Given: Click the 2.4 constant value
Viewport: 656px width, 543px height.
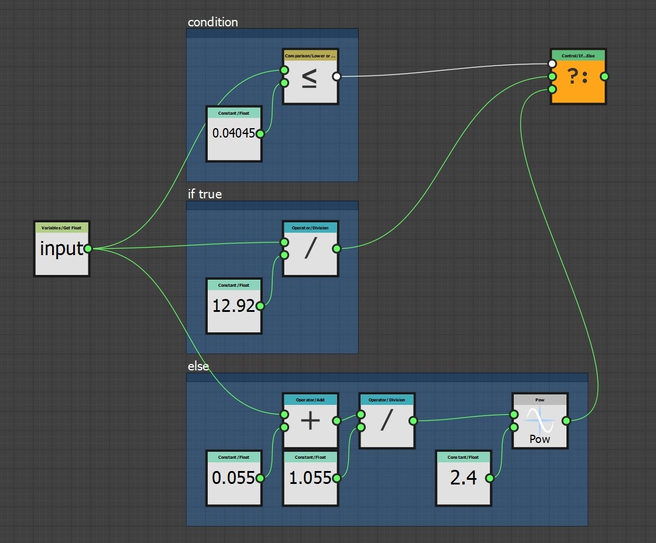Looking at the screenshot, I should 463,477.
